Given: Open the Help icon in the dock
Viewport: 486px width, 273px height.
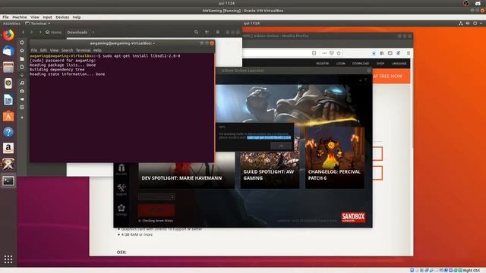Looking at the screenshot, I should [8, 132].
